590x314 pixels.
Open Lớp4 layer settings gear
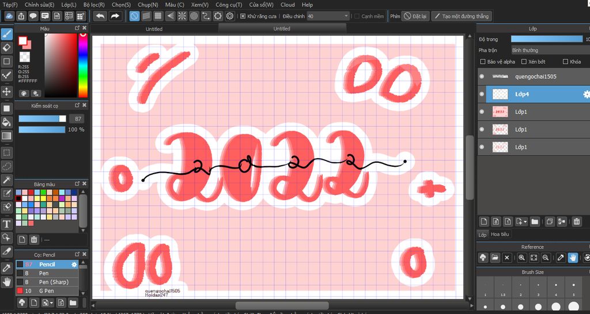(x=586, y=94)
